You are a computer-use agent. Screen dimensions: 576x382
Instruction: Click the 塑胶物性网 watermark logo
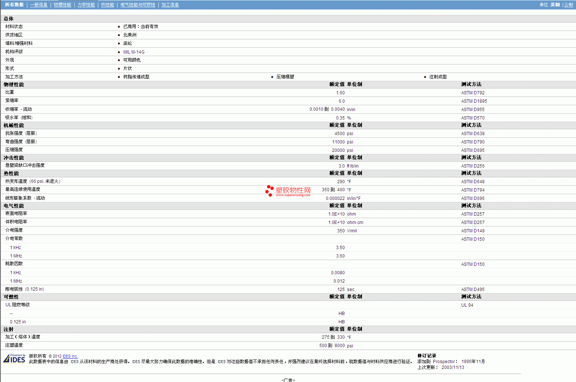coord(288,190)
